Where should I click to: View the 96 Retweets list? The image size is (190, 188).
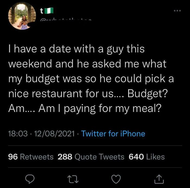31,157
